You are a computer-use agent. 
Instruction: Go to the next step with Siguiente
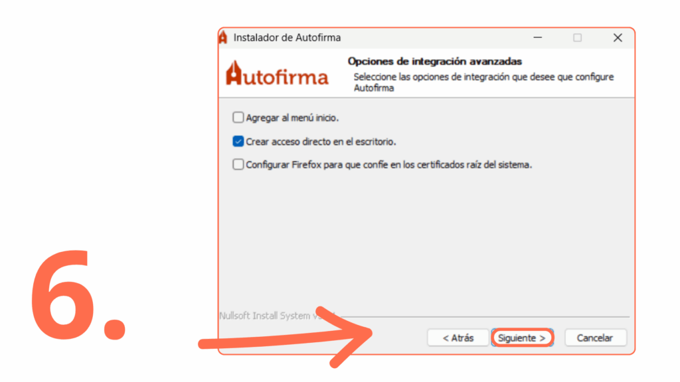click(522, 338)
